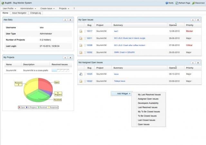The image size is (206, 145).
Task: Open the User Profile dropdown menu
Action: point(9,9)
